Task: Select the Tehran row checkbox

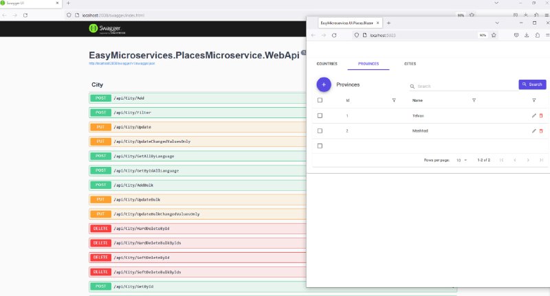Action: (x=320, y=115)
